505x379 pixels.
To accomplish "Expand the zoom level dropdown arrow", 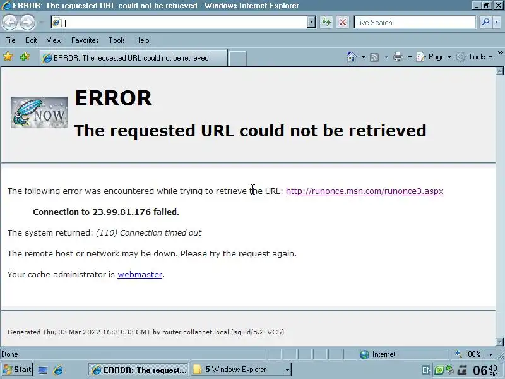I will 490,354.
